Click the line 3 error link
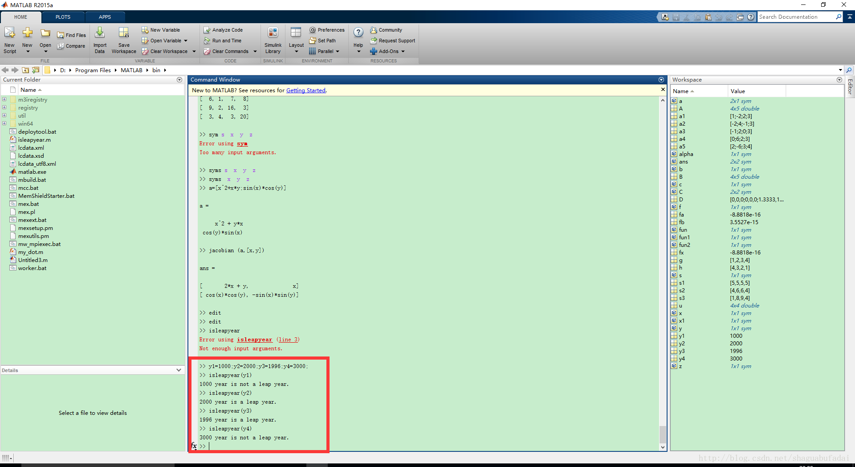This screenshot has width=855, height=467. point(288,340)
